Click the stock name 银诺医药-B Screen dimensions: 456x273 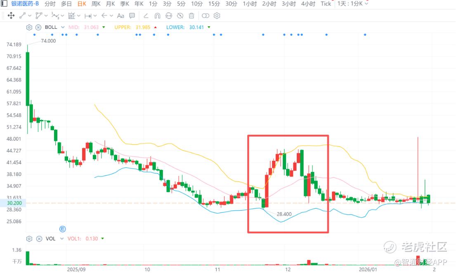(x=25, y=4)
